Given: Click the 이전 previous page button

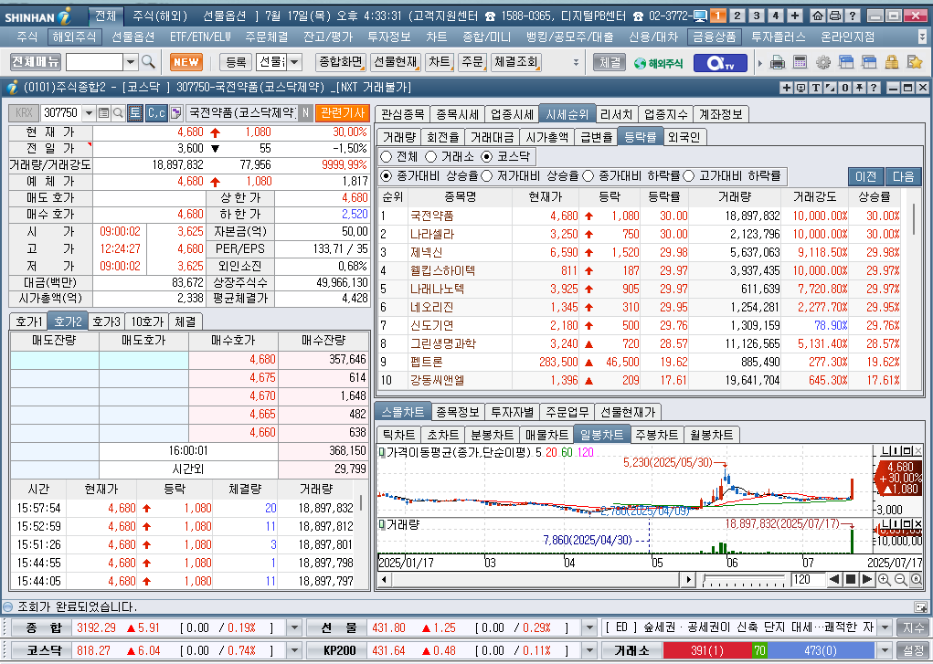Looking at the screenshot, I should tap(866, 176).
